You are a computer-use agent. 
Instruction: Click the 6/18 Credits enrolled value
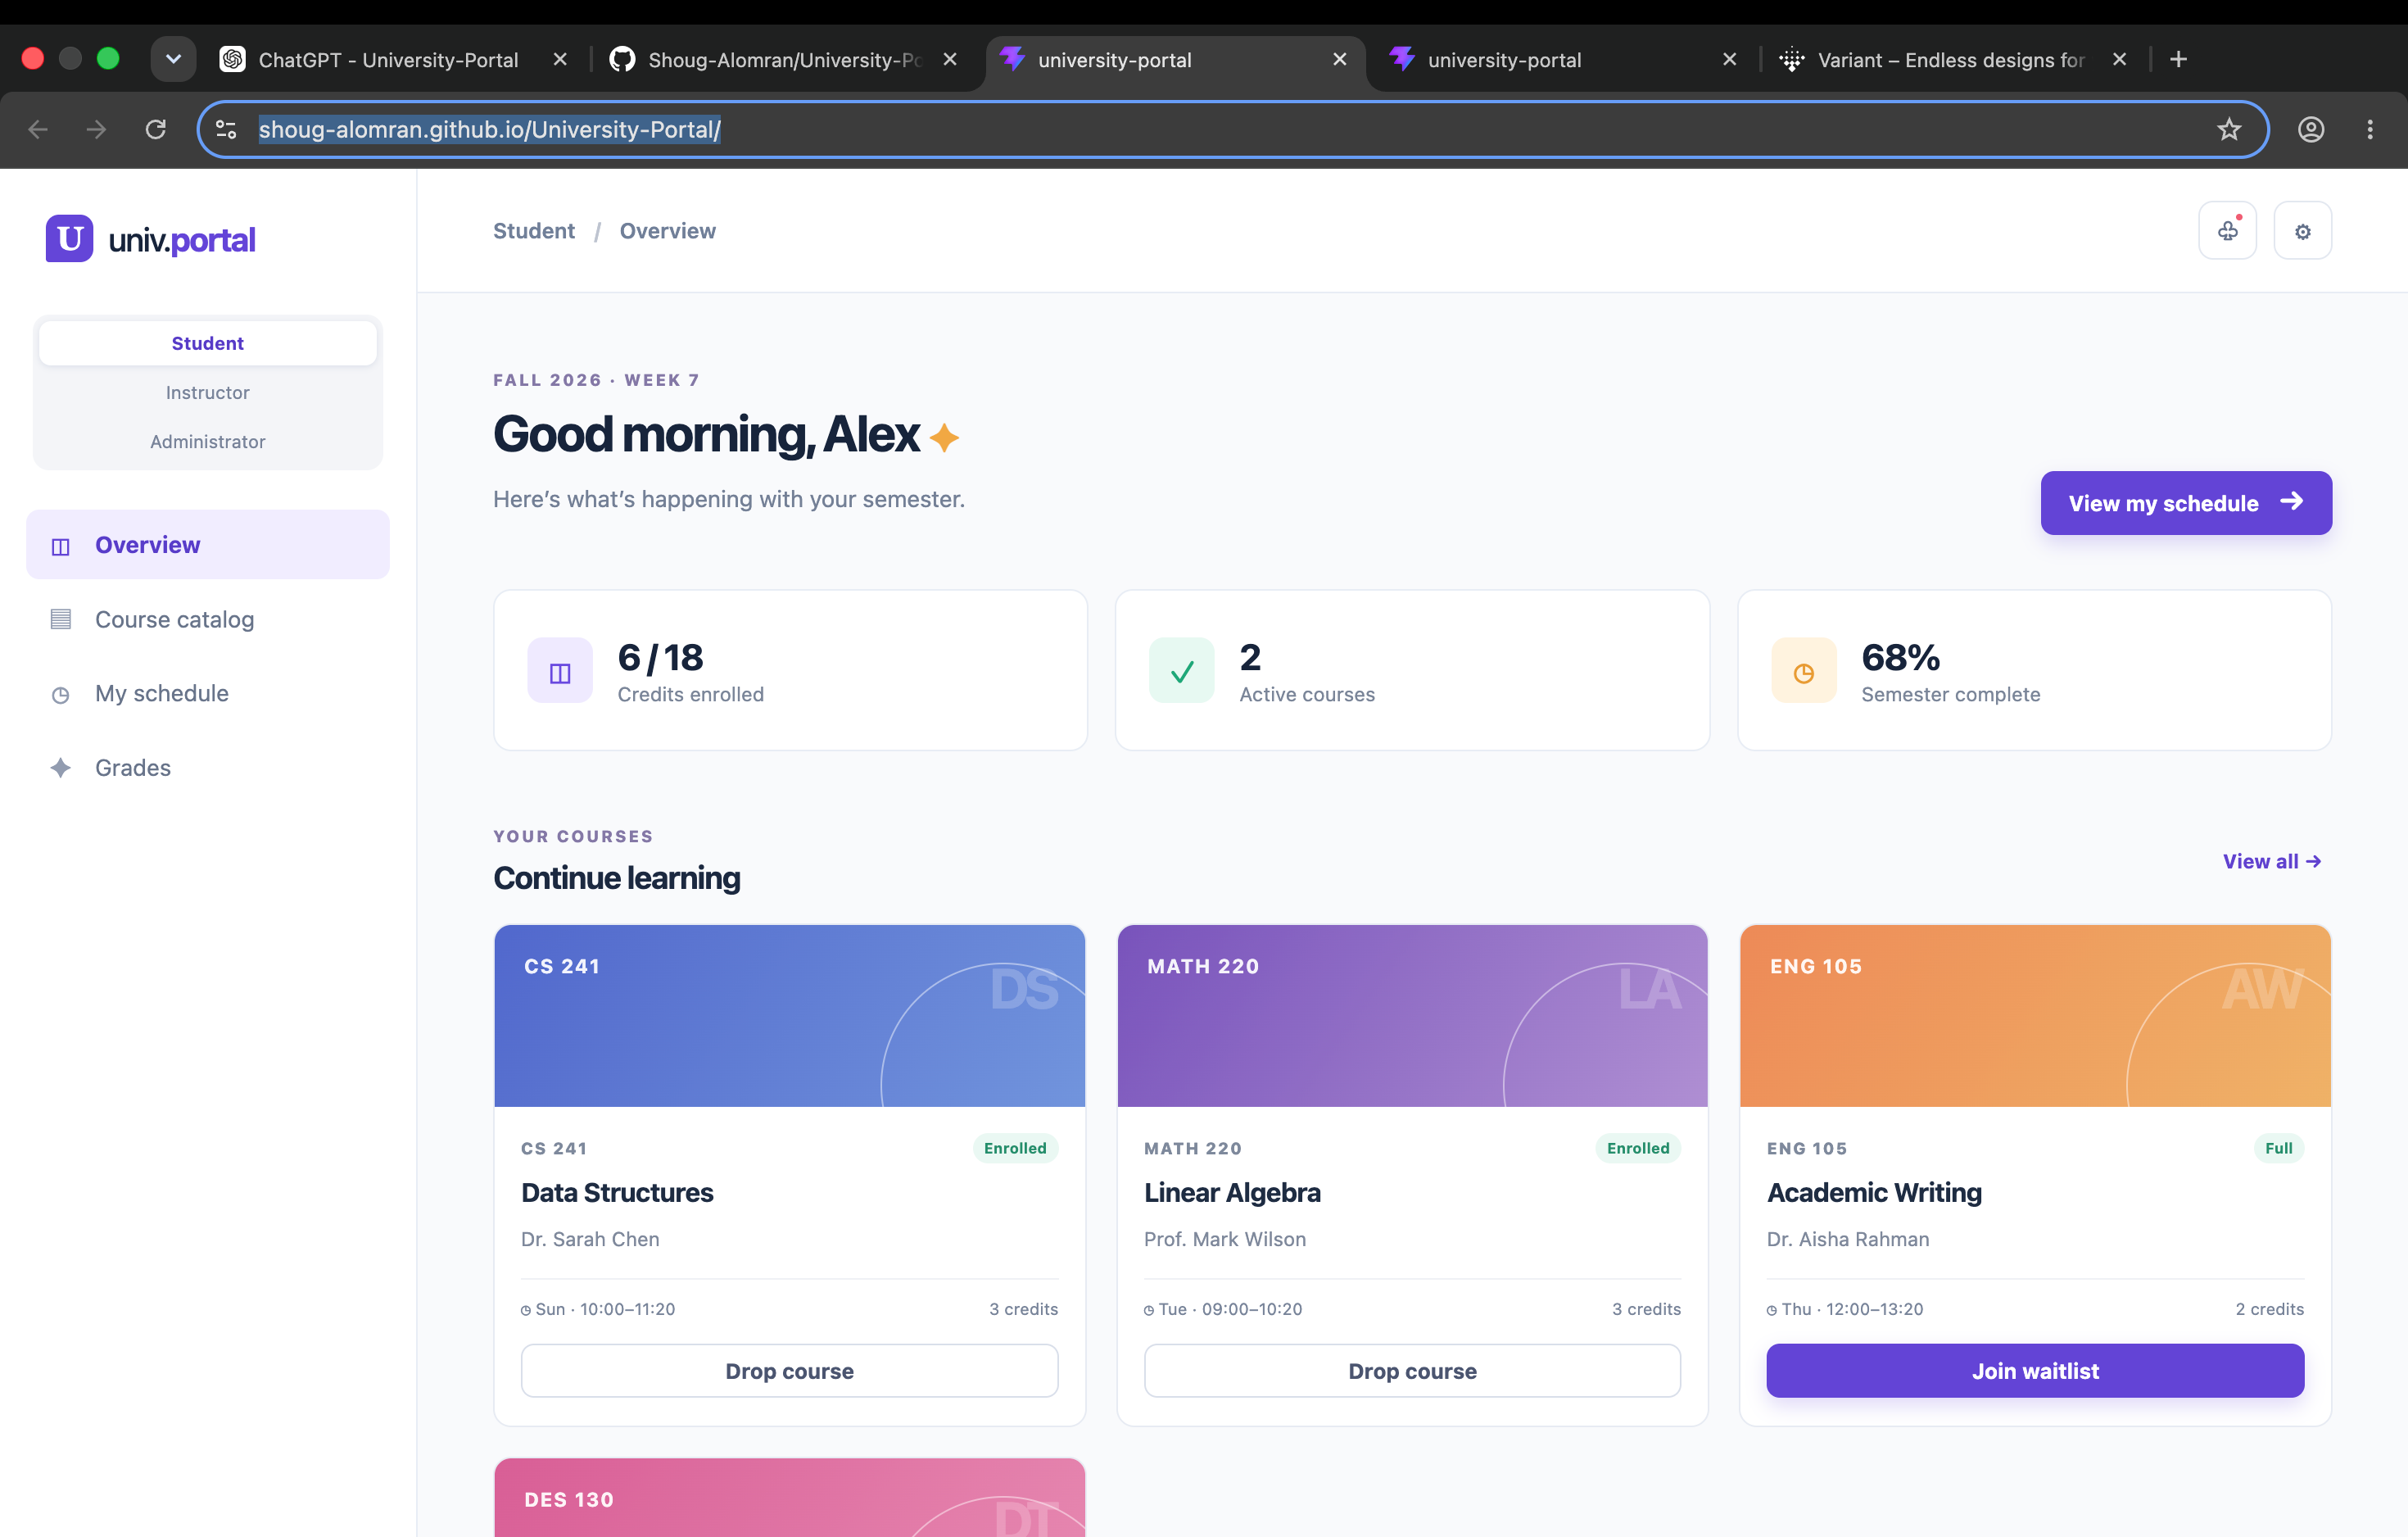[x=660, y=657]
